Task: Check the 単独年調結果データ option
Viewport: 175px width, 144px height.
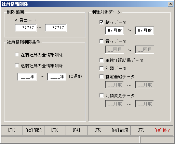Action: tap(102, 60)
